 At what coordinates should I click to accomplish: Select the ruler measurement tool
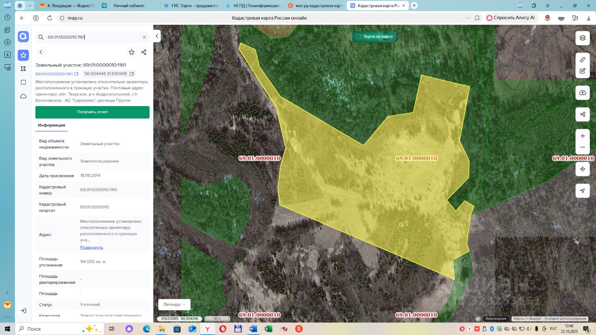[582, 60]
